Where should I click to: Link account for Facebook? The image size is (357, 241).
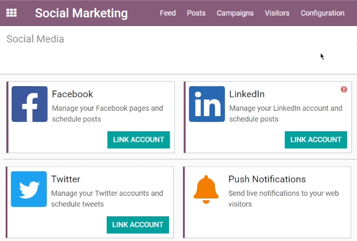click(x=138, y=140)
